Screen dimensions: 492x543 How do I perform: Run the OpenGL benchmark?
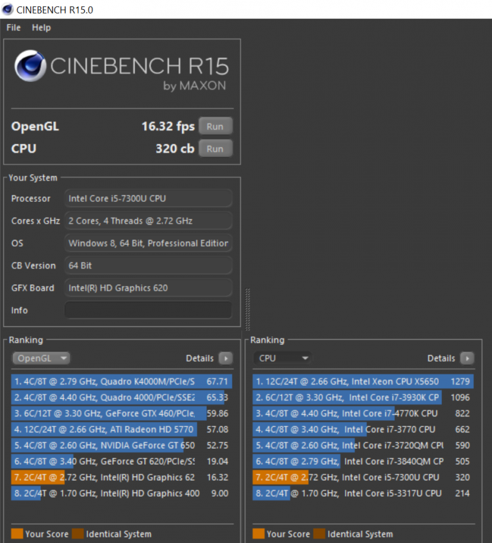click(215, 126)
